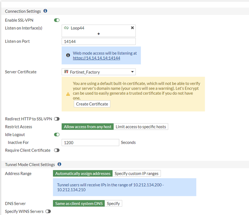Turn on Specify WINS Servers toggle

tap(48, 211)
